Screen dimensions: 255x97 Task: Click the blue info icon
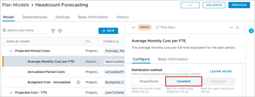[251, 31]
